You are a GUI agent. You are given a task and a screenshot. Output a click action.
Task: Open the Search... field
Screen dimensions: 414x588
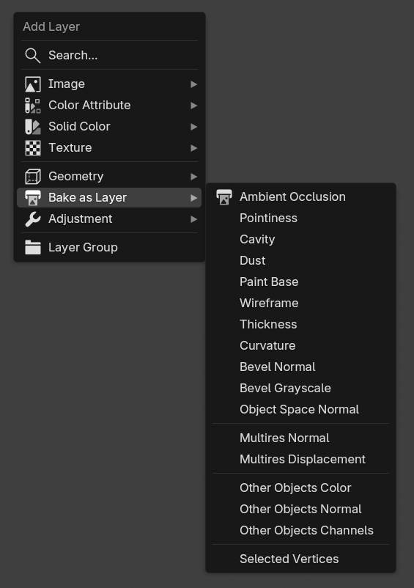109,56
